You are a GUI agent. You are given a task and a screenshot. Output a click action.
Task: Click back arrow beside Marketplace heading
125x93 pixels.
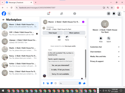point(3,20)
